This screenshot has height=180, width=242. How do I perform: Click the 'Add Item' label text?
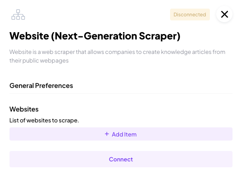pos(124,134)
